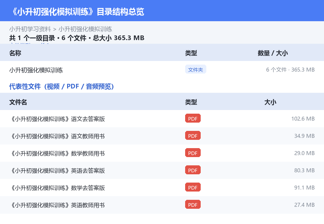
Task: Click the 80.3 MB size value
Action: pyautogui.click(x=304, y=170)
